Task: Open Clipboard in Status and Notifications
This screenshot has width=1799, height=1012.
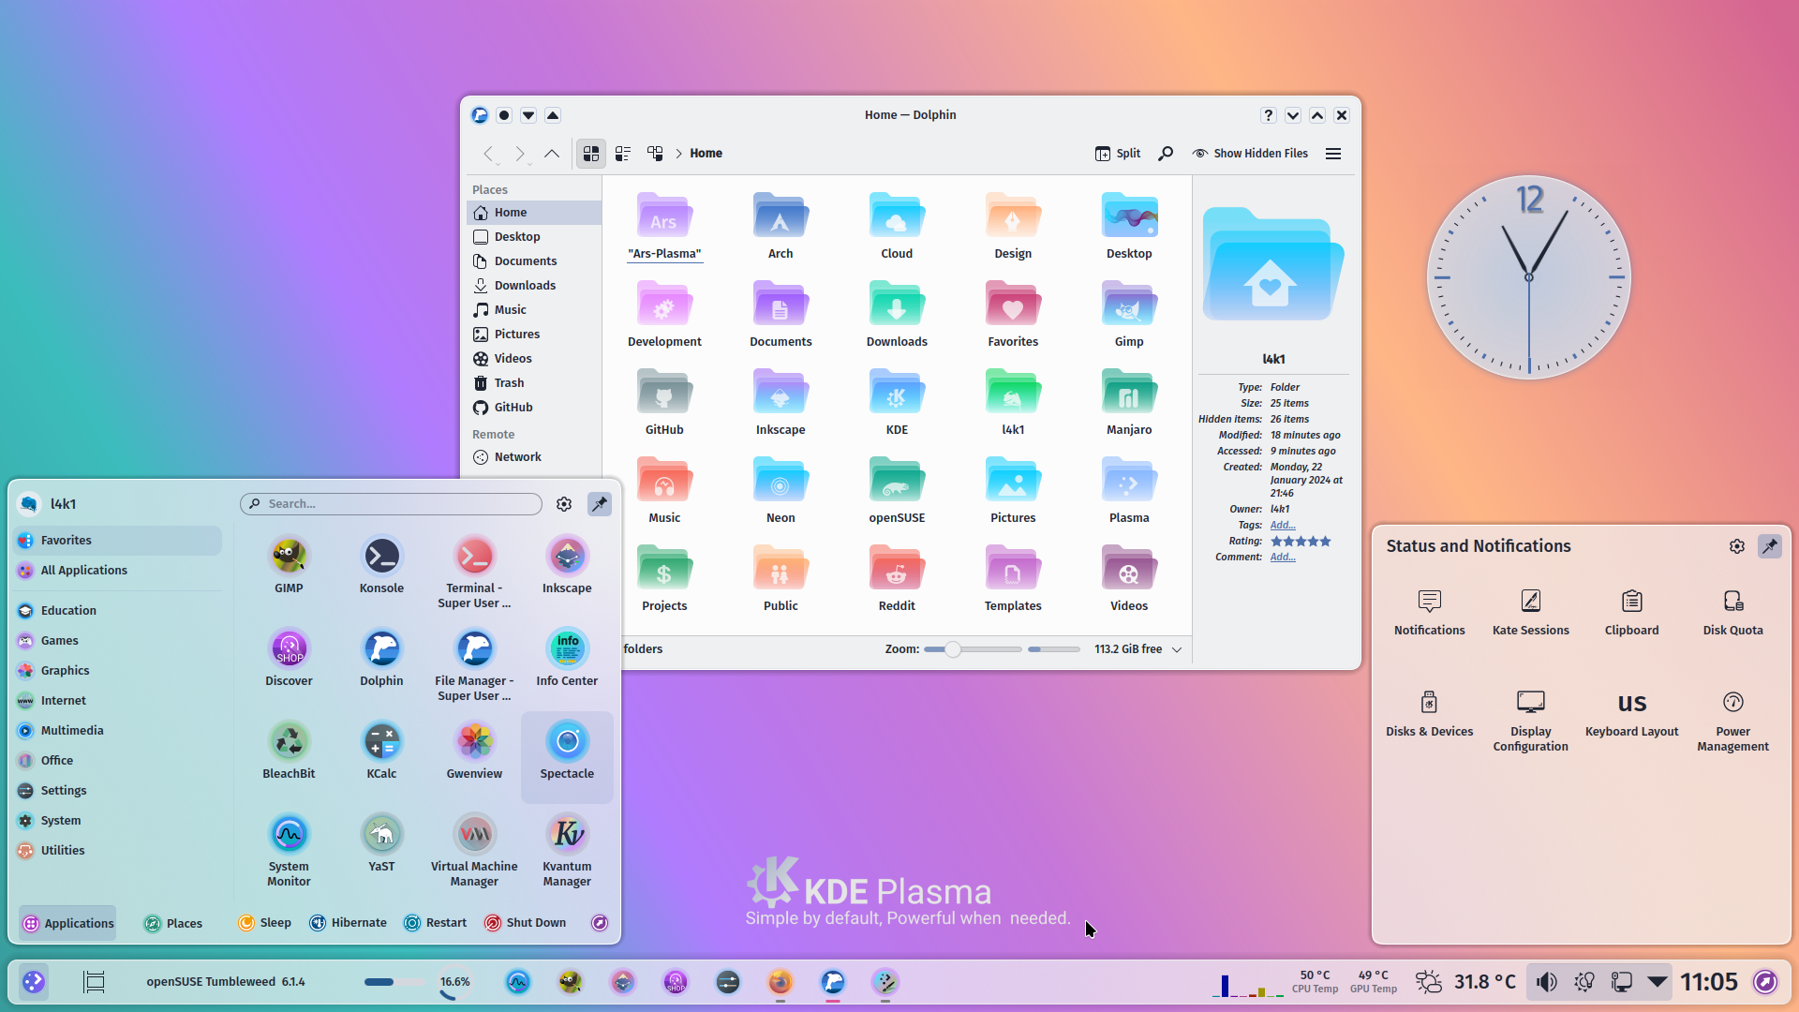Action: tap(1631, 613)
